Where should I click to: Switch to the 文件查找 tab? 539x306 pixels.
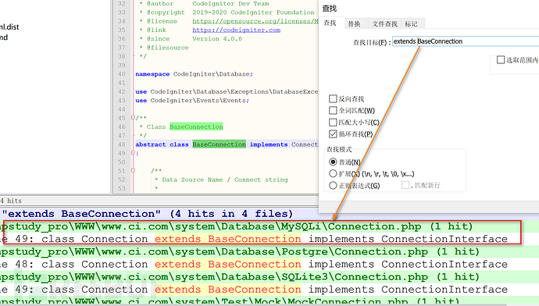384,23
